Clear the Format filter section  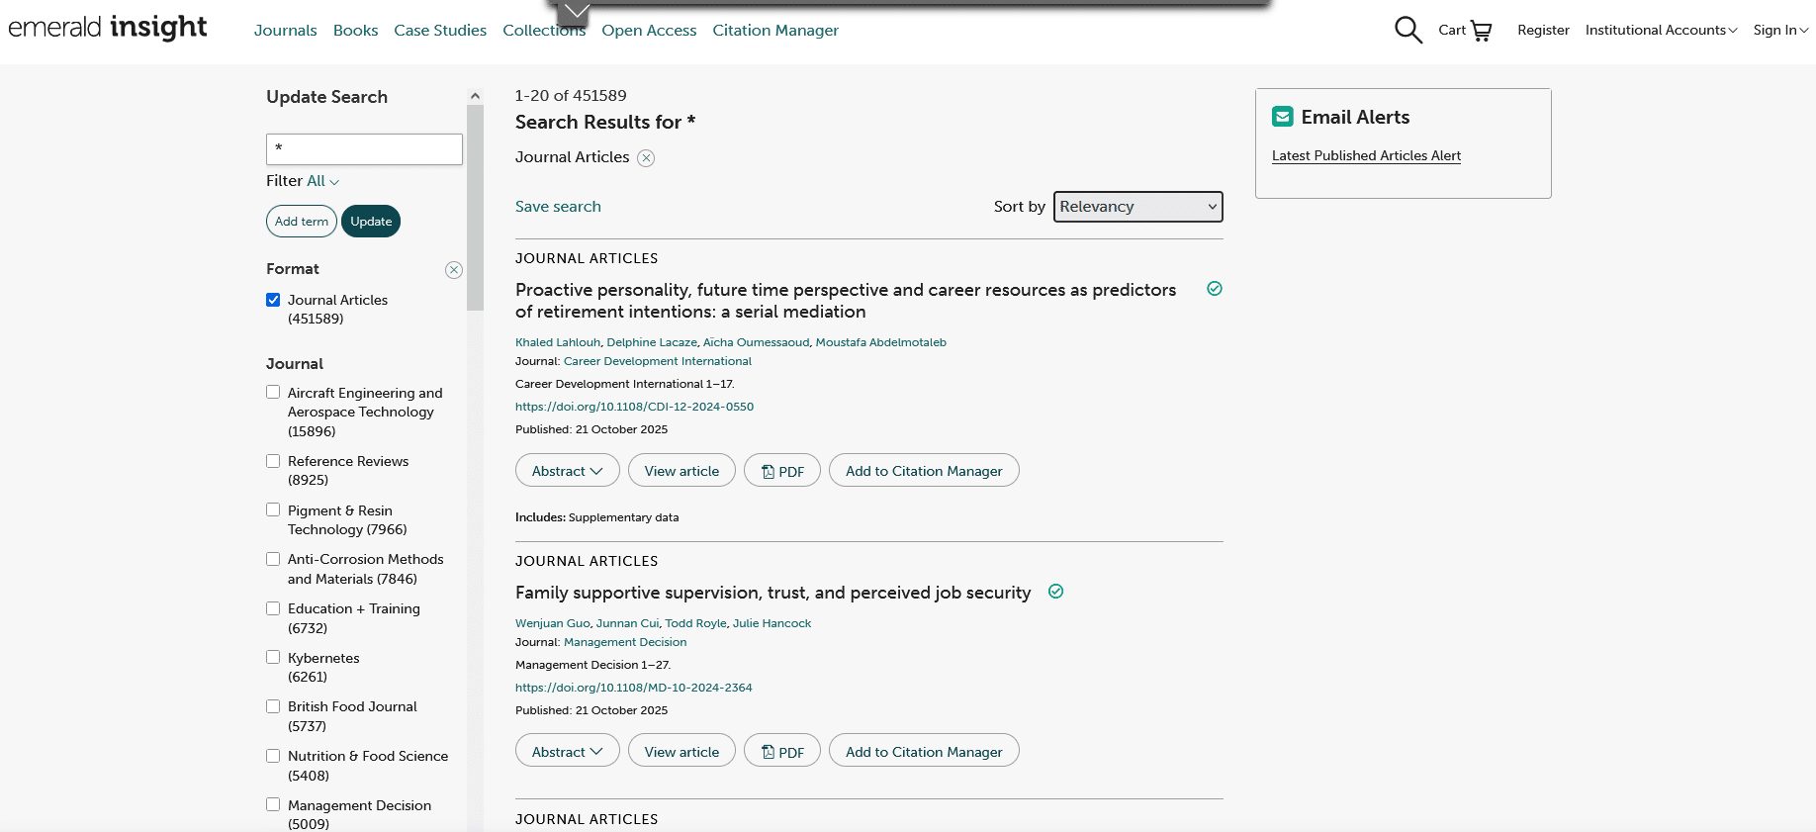(x=454, y=270)
